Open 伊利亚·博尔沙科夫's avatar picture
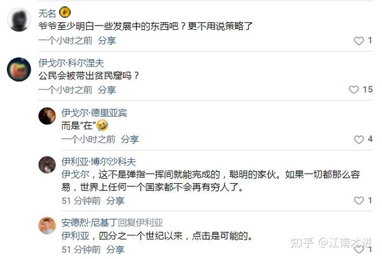This screenshot has width=382, height=259. pyautogui.click(x=47, y=165)
